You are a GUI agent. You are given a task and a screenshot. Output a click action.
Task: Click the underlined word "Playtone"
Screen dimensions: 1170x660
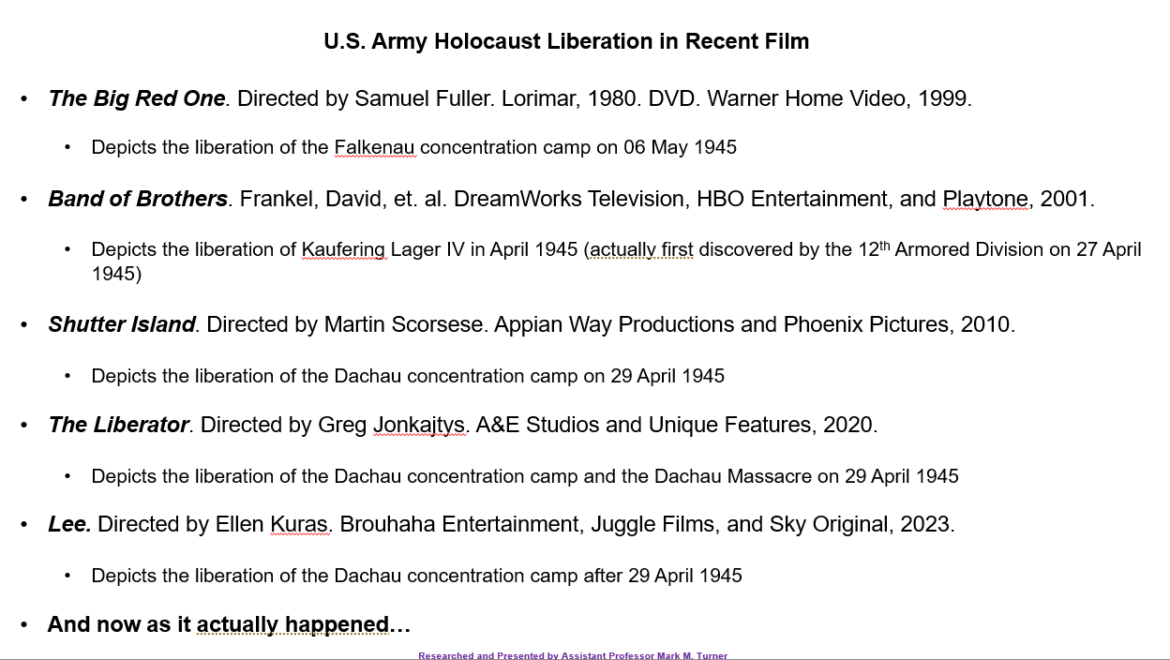click(x=985, y=199)
